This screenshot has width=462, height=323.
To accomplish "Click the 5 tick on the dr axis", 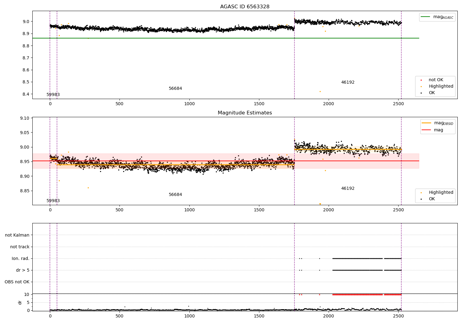I will pos(28,302).
